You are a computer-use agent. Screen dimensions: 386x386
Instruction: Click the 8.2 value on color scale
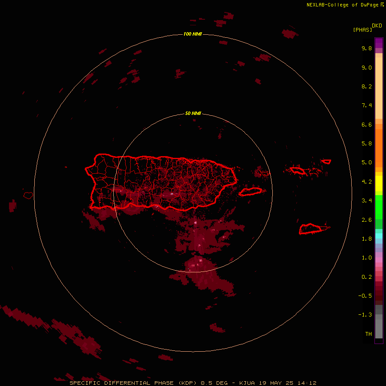(x=367, y=86)
